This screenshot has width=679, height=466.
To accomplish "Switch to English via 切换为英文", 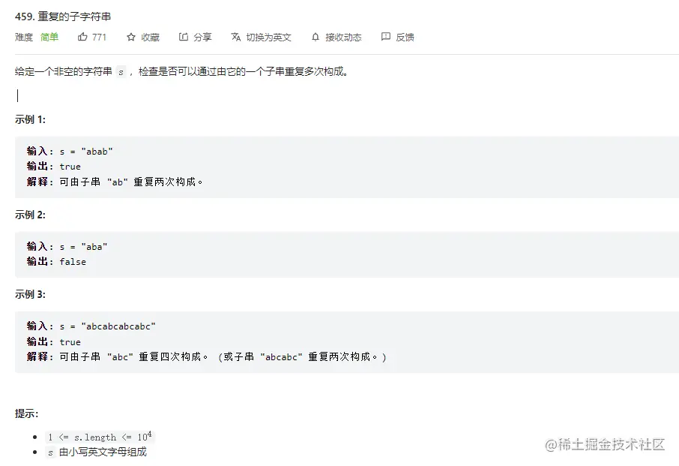I will coord(268,38).
